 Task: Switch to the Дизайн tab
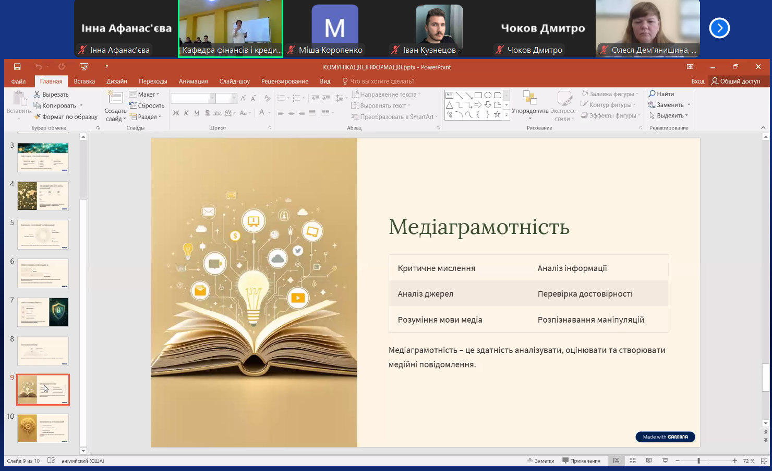tap(117, 81)
